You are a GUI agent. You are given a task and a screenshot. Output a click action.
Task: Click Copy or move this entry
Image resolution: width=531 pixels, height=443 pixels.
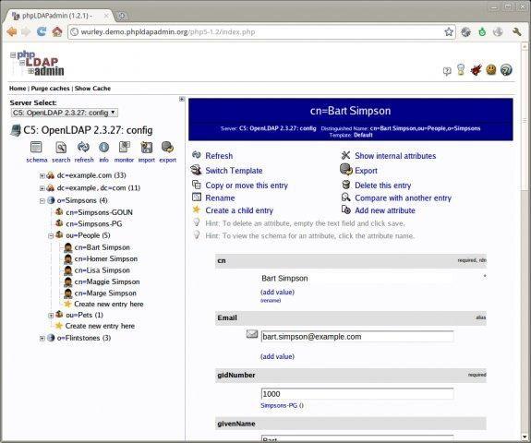point(247,186)
